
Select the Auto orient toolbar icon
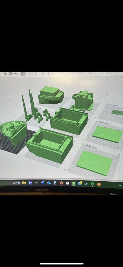[x=17, y=73]
